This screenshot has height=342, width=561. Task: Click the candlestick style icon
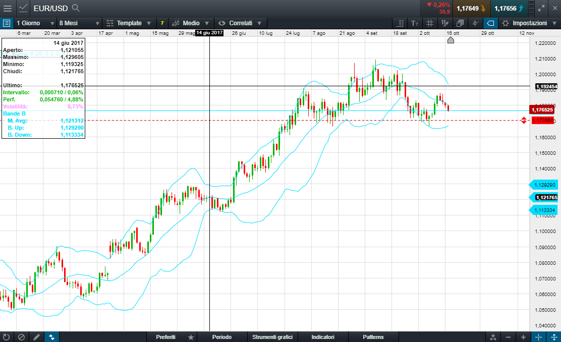(475, 23)
